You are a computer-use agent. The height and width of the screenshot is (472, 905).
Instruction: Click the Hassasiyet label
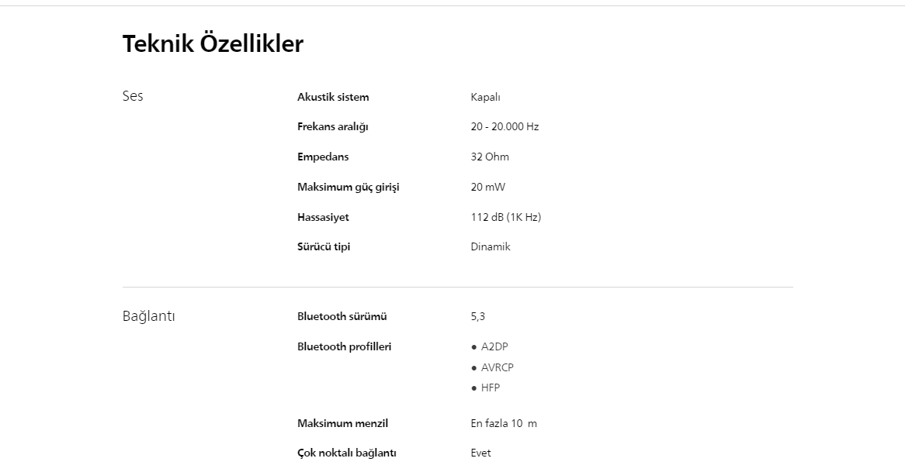pos(323,217)
